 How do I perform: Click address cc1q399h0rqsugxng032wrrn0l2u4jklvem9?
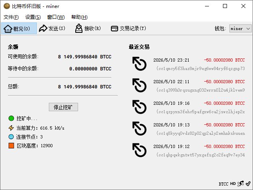(201, 90)
